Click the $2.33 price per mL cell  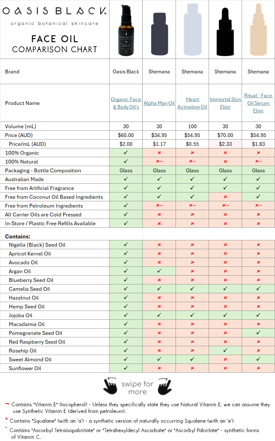tap(225, 144)
